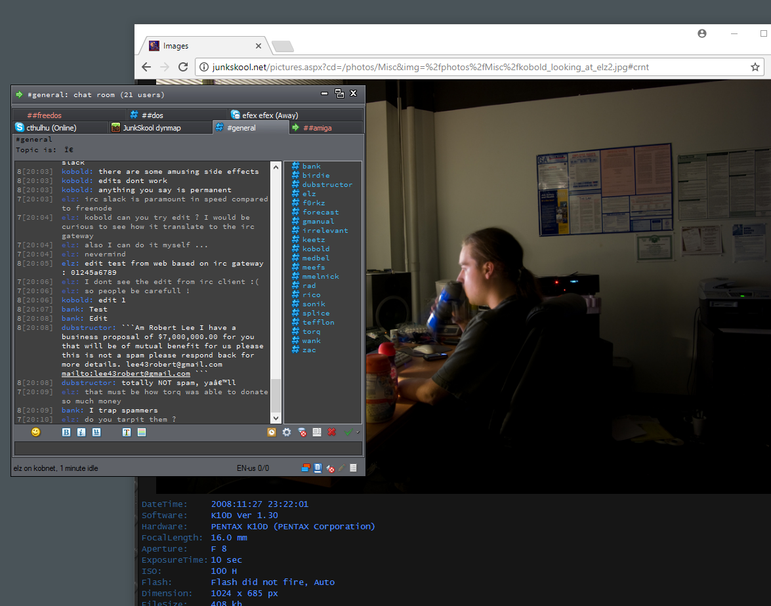Toggle bold text formatting

click(66, 432)
